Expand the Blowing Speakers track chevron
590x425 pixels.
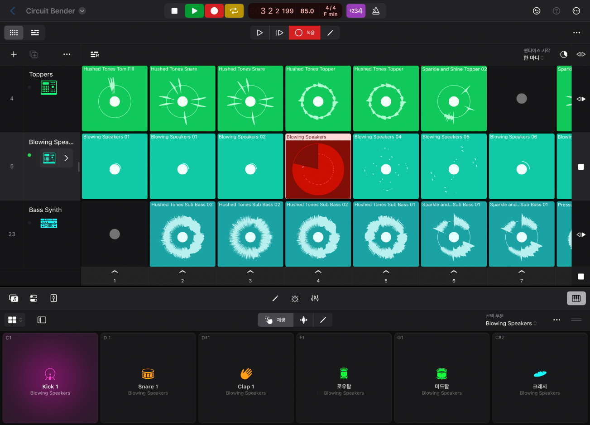[x=66, y=158]
